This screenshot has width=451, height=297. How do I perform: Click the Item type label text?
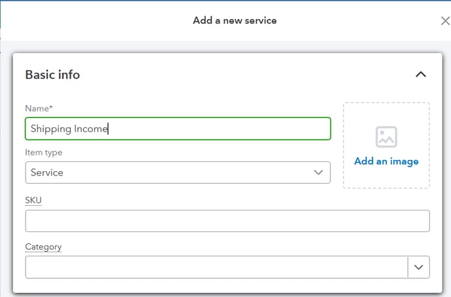coord(43,152)
